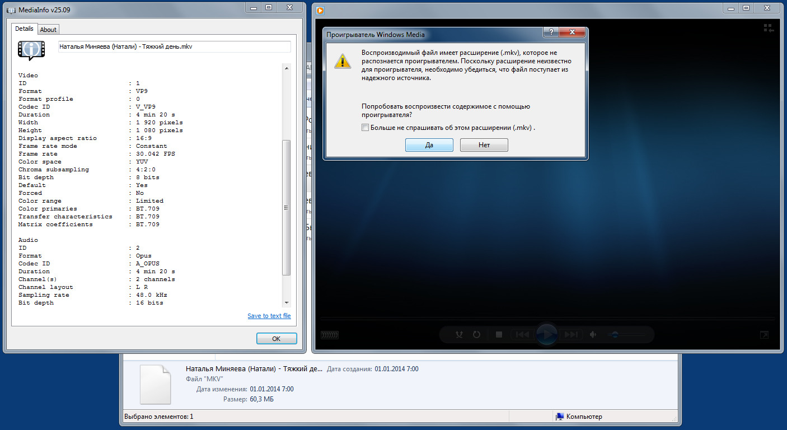Click the Next track icon

pos(571,335)
